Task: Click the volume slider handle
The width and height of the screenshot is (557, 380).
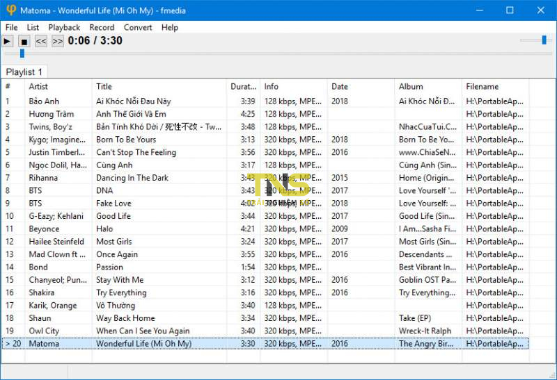Action: click(x=544, y=40)
